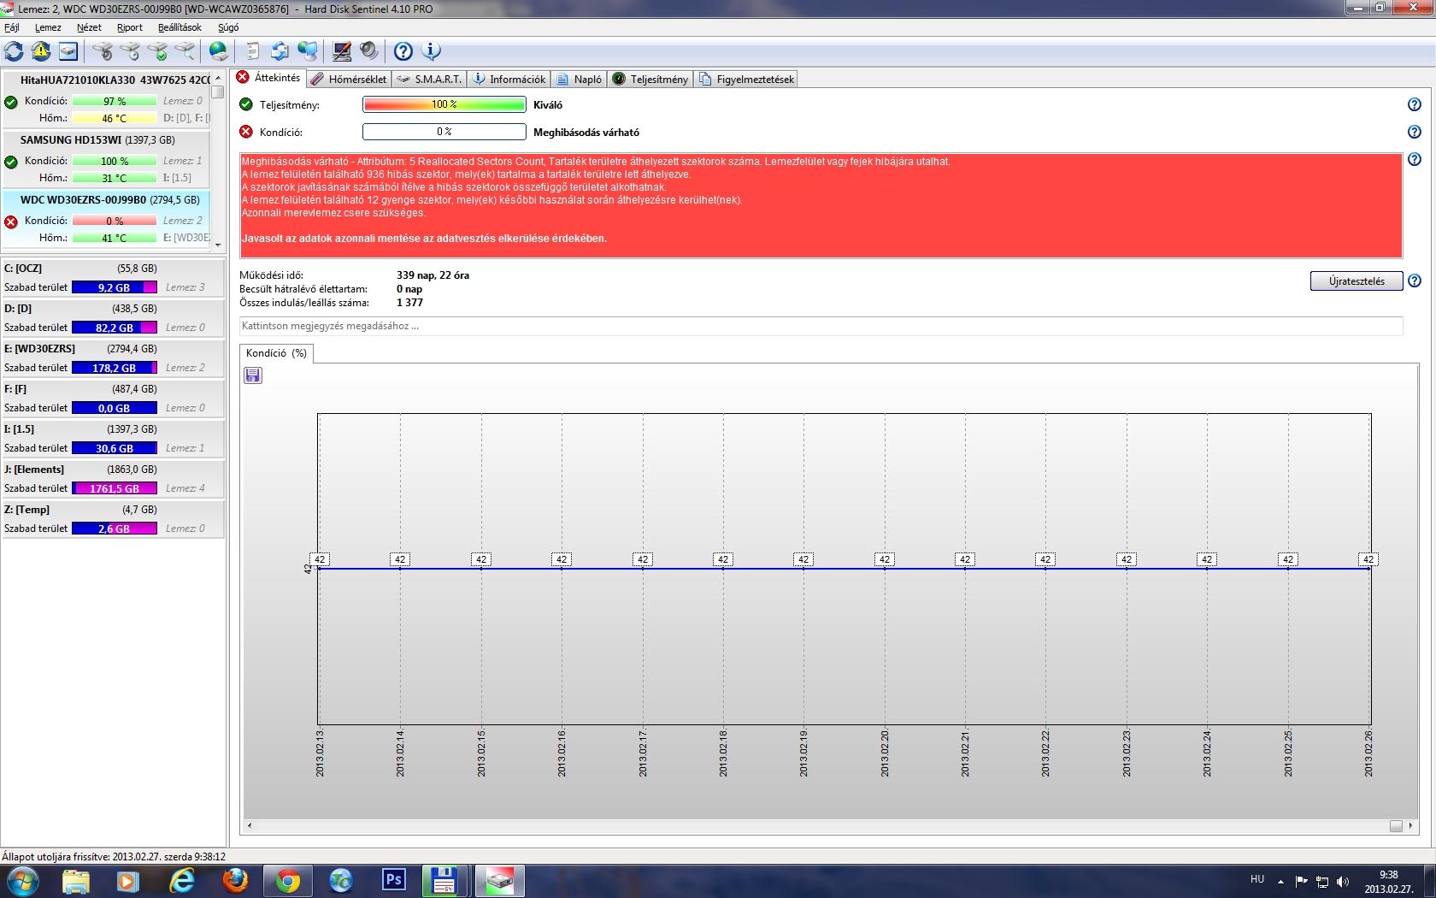
Task: Switch to the Figyelmeztetések tab
Action: pos(747,79)
